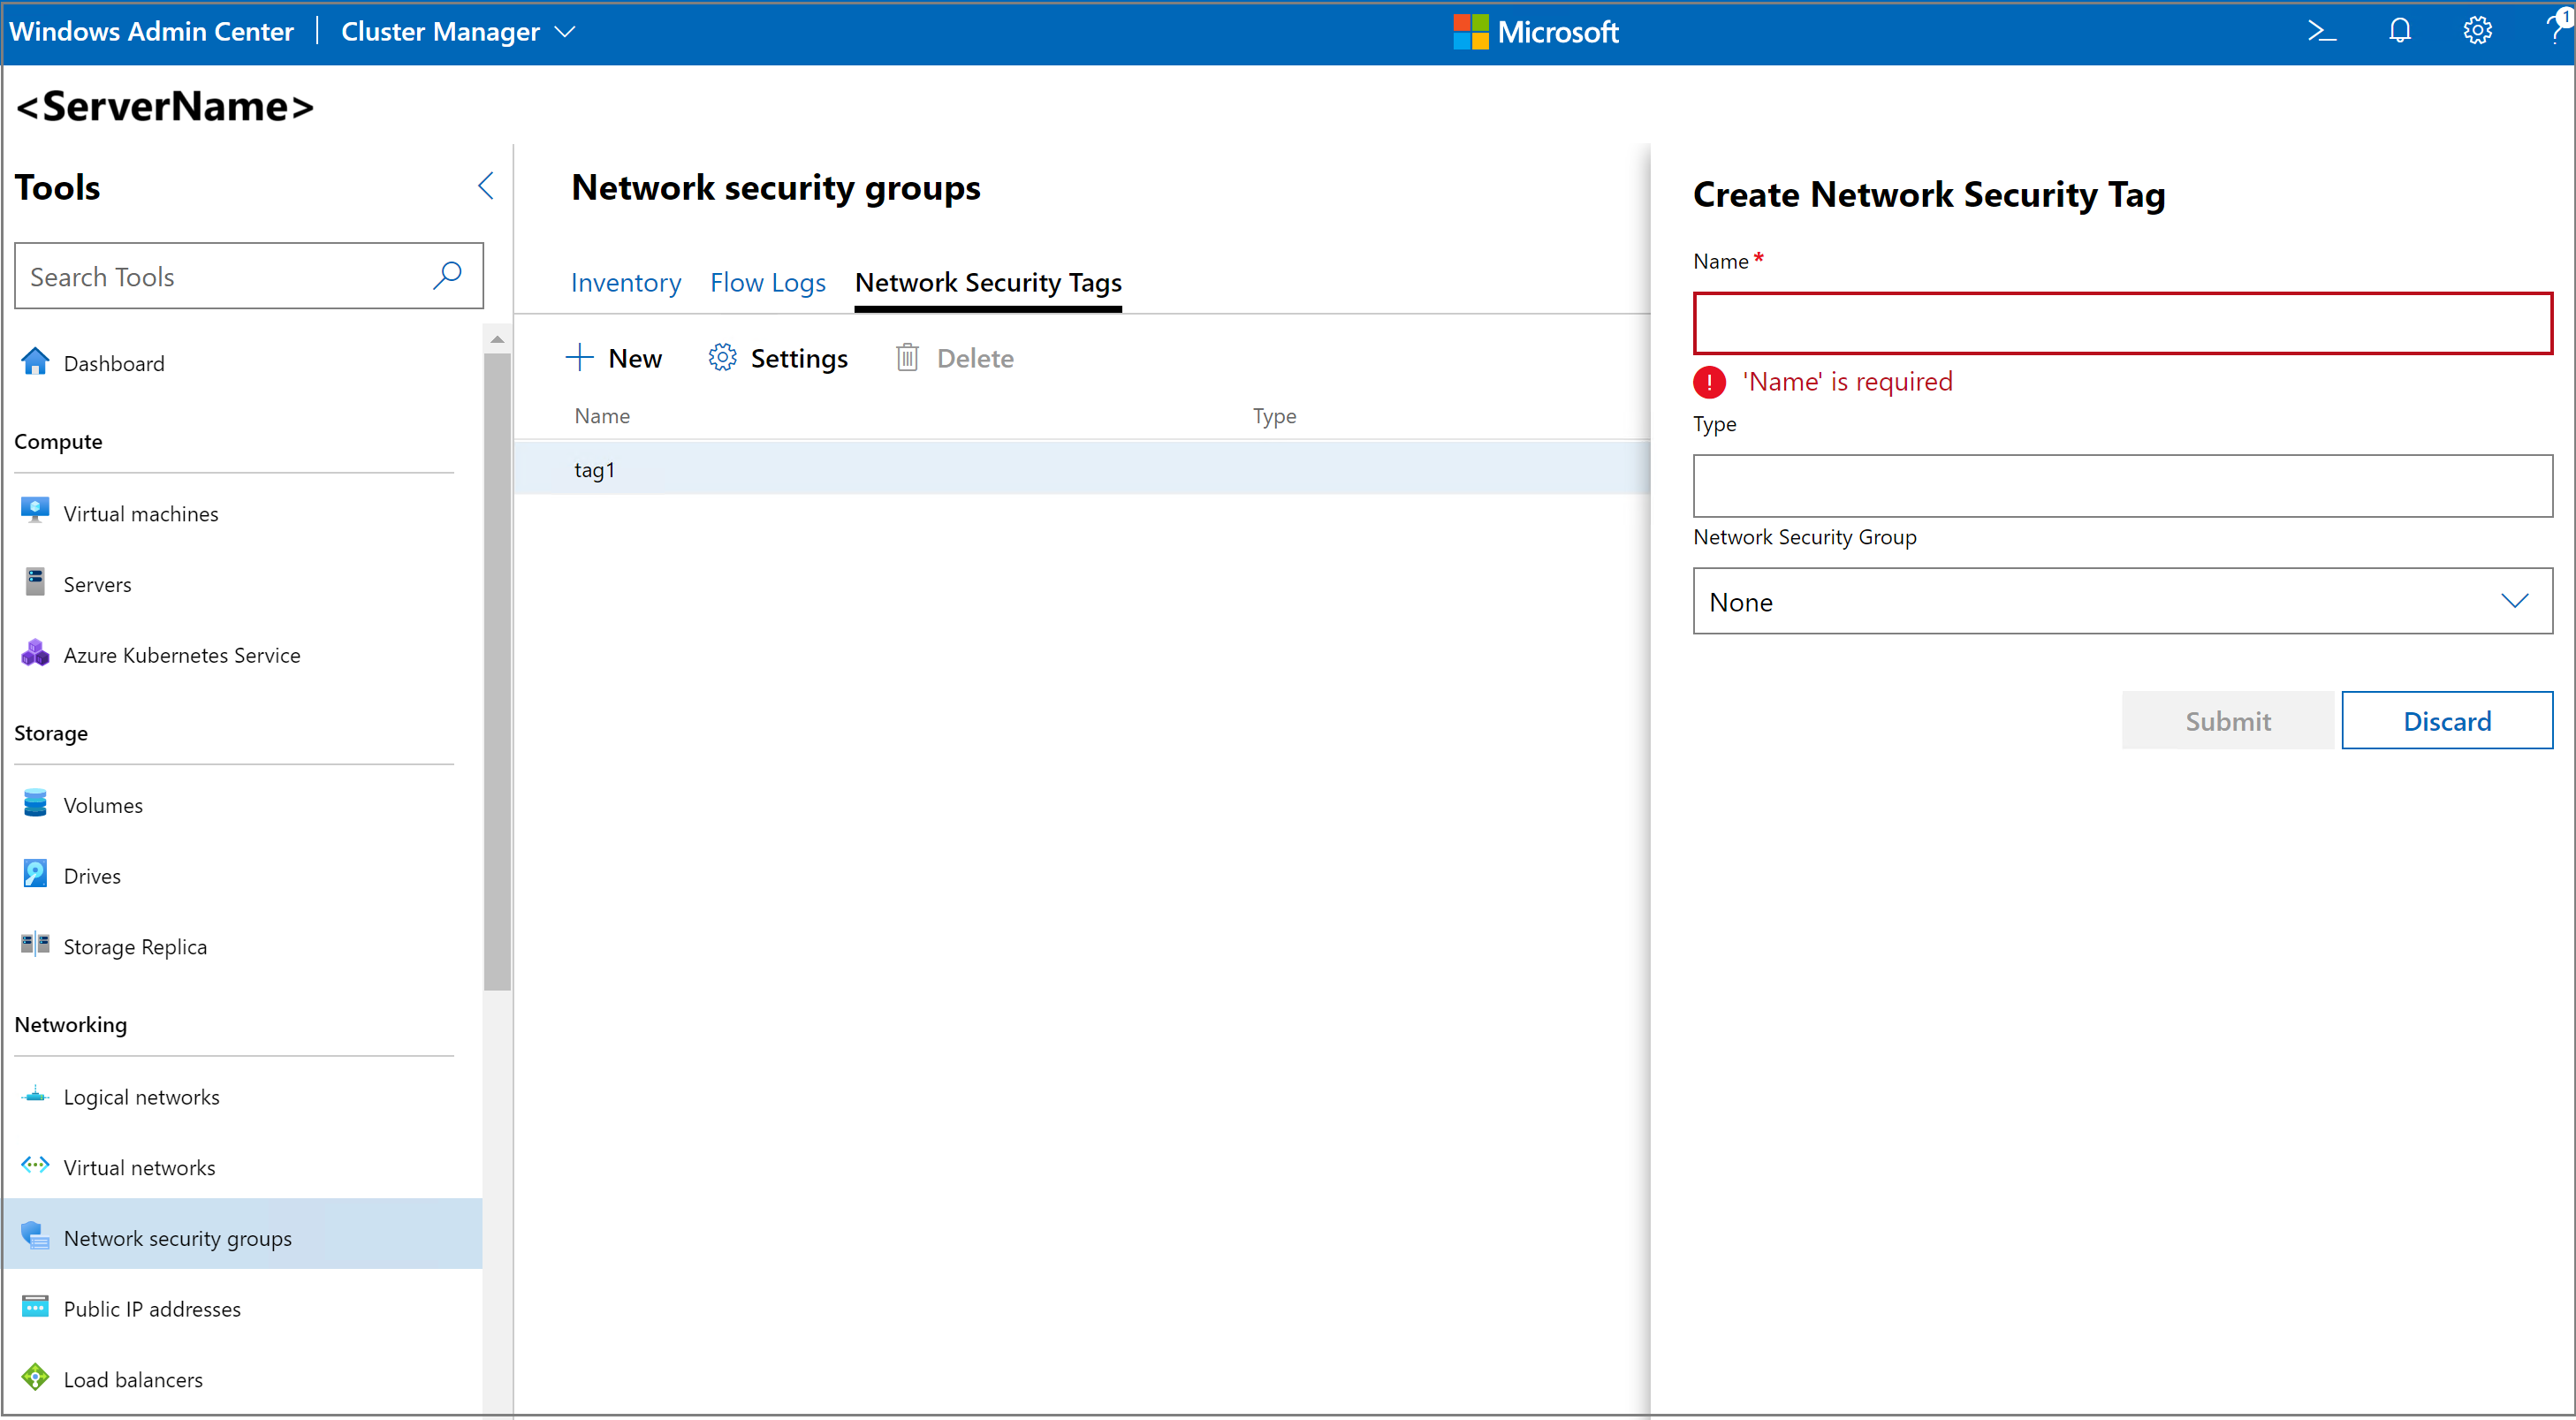Screen dimensions: 2576x1420
Task: Open the Volumes storage tool
Action: (103, 804)
